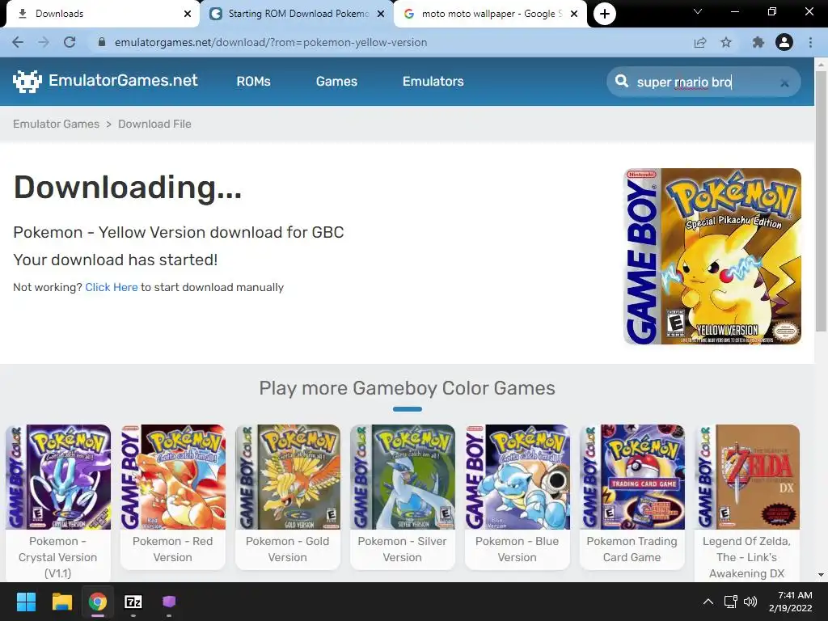
Task: Click the page vertical scrollbar thumb
Action: click(x=821, y=201)
